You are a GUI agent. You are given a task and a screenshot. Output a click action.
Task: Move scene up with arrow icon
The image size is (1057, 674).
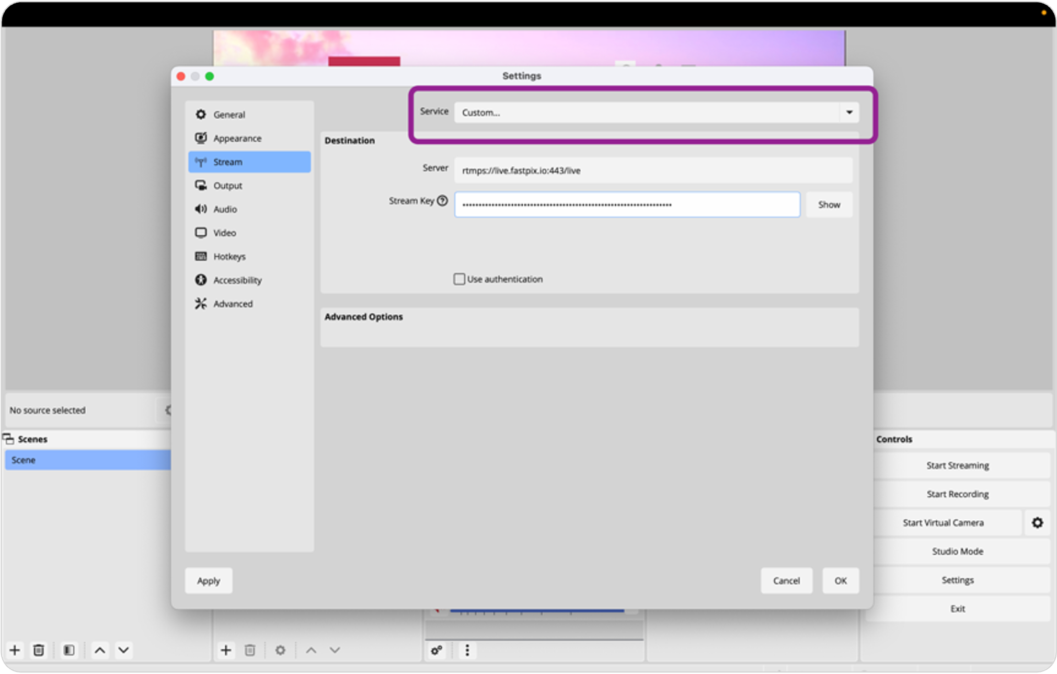(x=100, y=650)
